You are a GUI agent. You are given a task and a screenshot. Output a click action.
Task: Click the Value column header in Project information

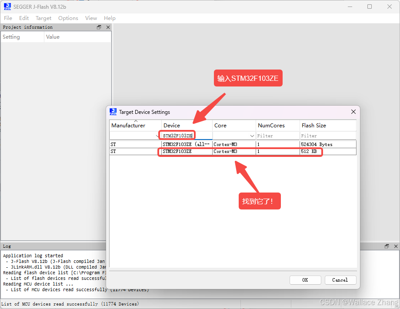click(x=78, y=37)
